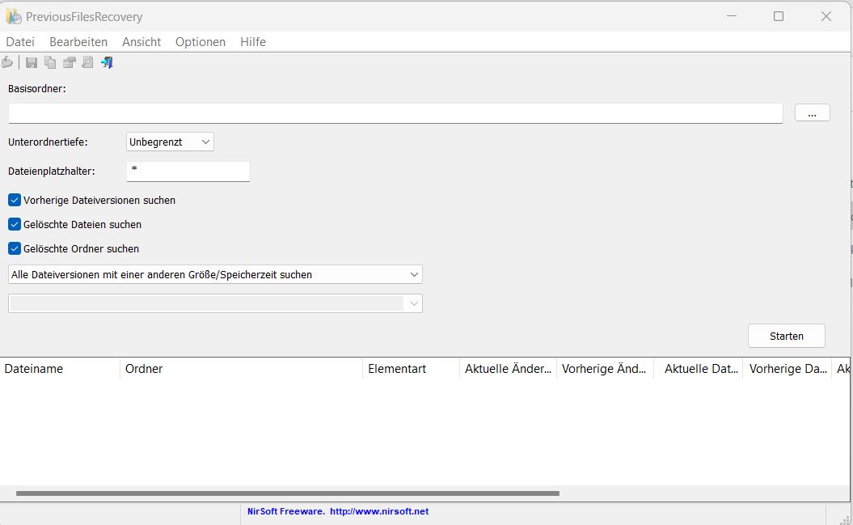Sort by the Dateiname column header
853x525 pixels.
point(60,369)
